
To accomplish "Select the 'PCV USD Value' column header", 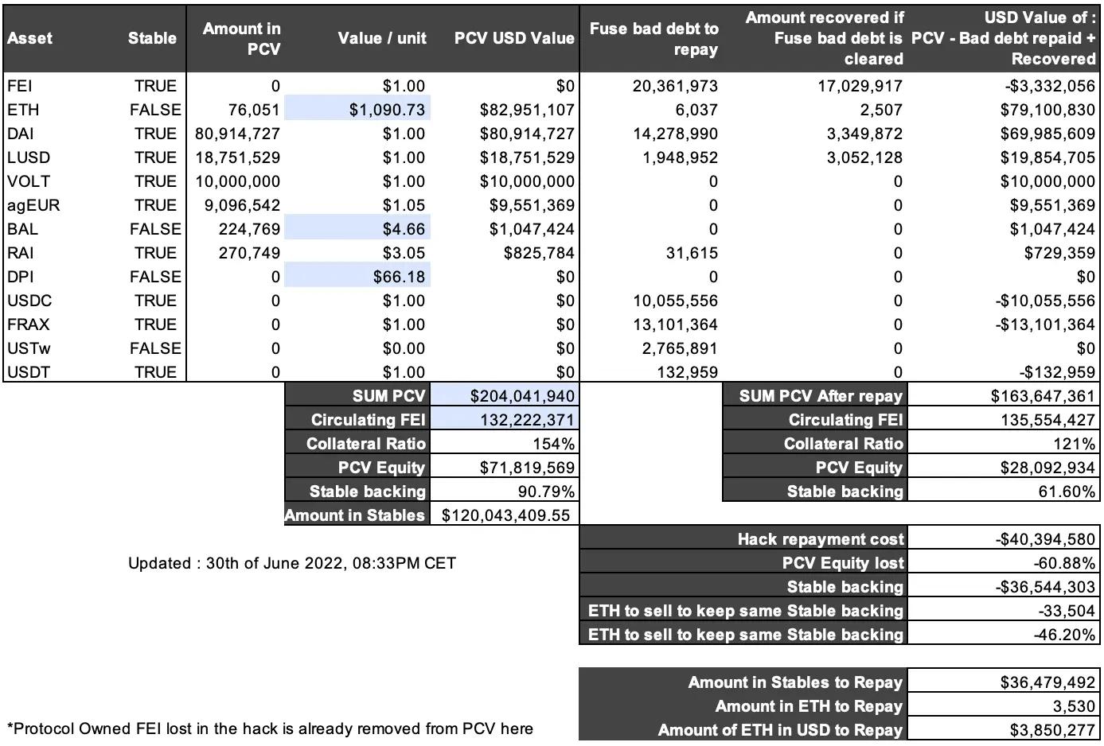I will coord(513,38).
